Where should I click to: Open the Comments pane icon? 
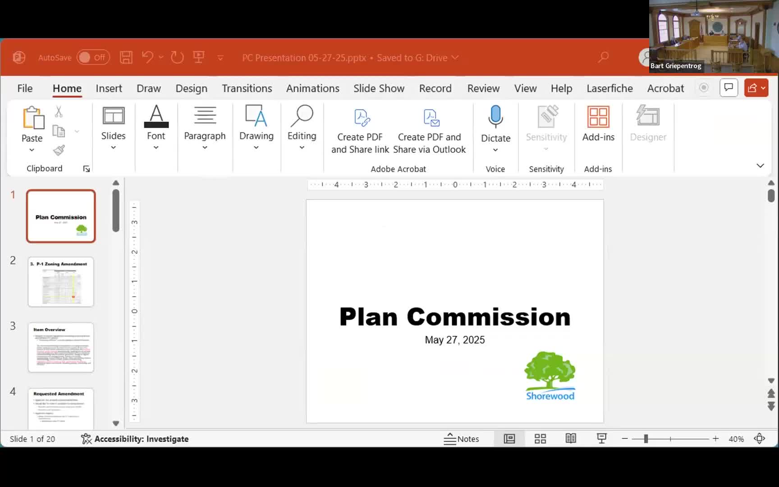pos(729,88)
